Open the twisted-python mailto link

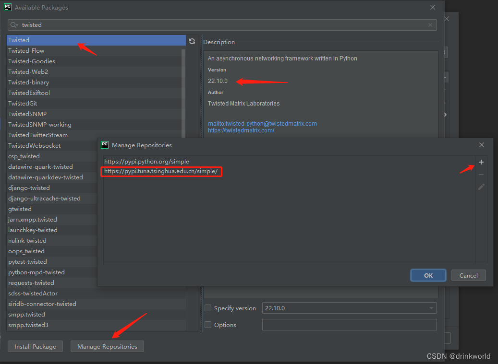click(262, 123)
